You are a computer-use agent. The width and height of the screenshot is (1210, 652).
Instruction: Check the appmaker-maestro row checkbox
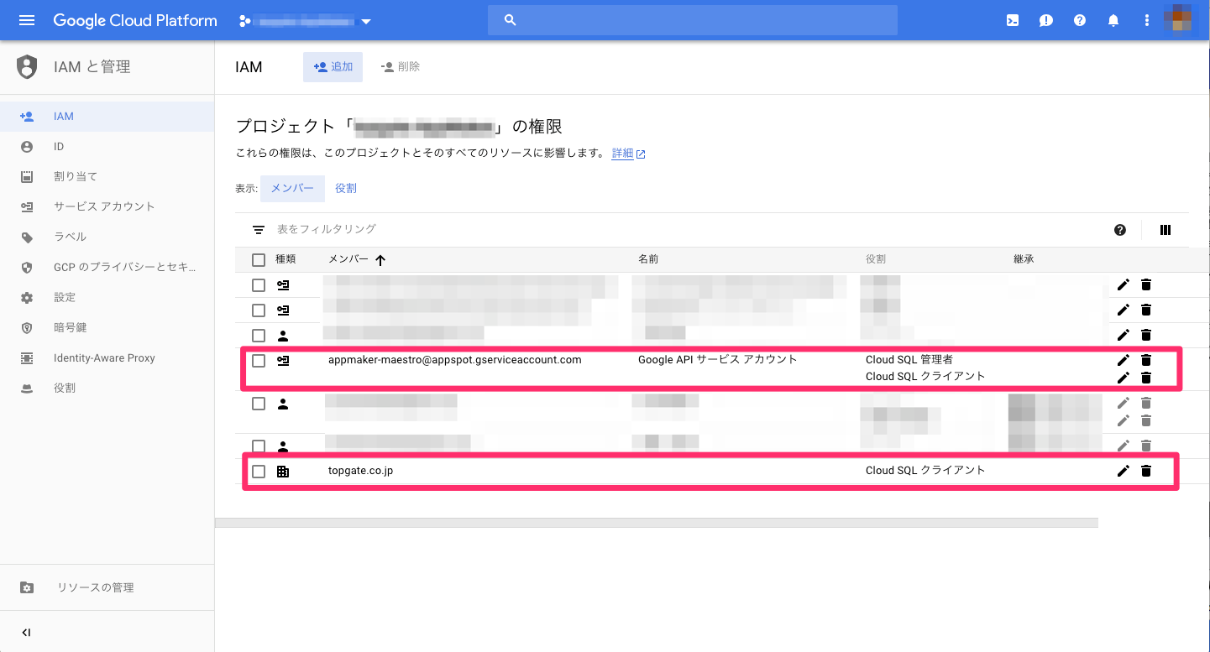[x=259, y=361]
